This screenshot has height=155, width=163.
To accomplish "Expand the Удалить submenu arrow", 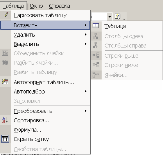I will point(86,35).
